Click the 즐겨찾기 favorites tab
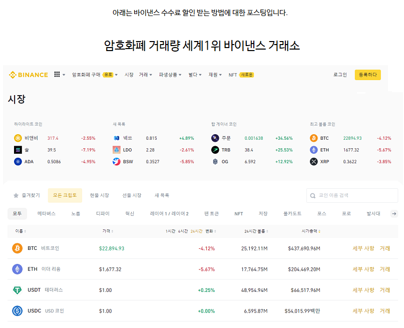 pyautogui.click(x=27, y=195)
